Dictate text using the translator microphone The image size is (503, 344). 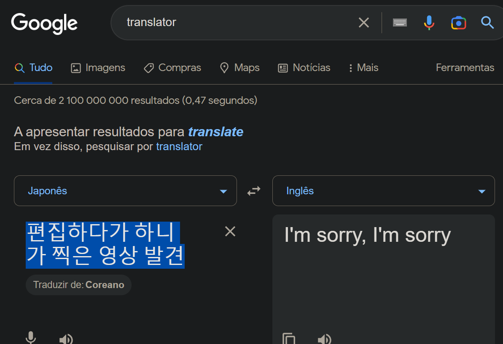[31, 339]
